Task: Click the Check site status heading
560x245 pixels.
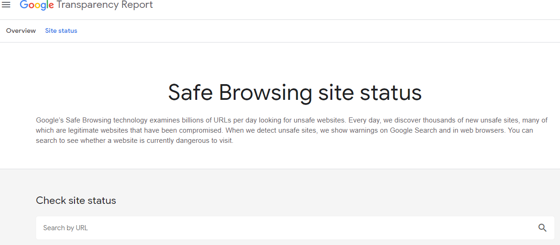Action: 76,201
